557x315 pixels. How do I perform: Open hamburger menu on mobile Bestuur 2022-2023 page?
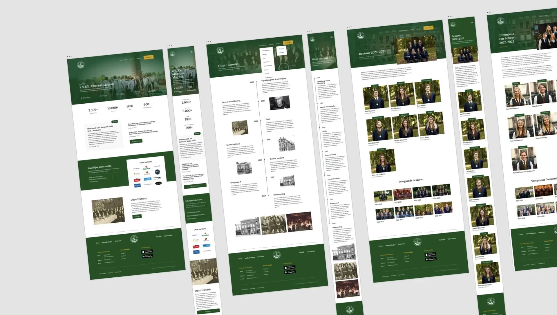[472, 22]
